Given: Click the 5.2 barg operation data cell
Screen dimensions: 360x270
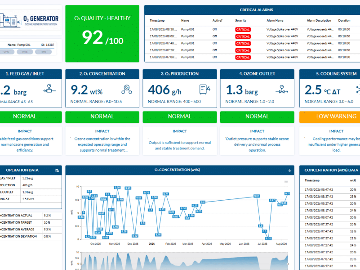Looking at the screenshot, I should (41, 178).
